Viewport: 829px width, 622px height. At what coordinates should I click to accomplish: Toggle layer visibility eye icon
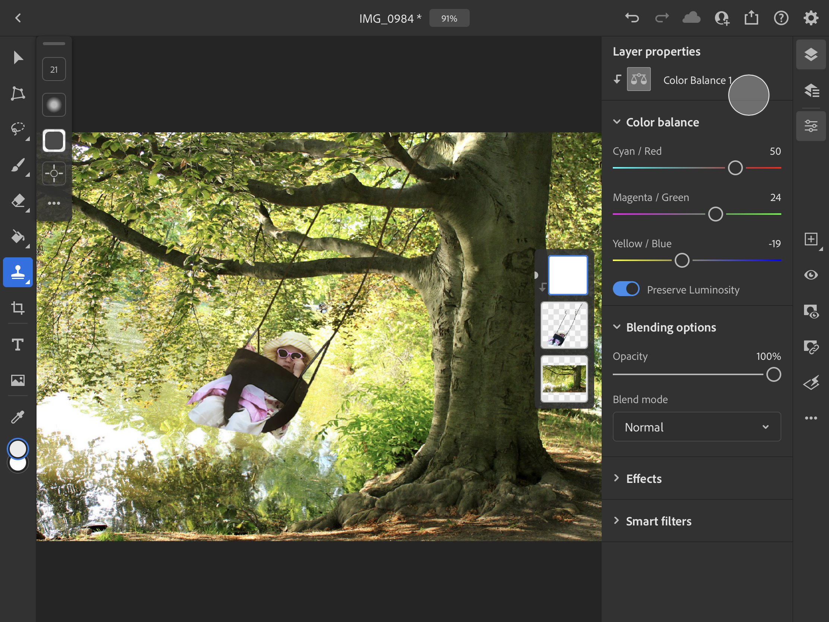point(811,275)
